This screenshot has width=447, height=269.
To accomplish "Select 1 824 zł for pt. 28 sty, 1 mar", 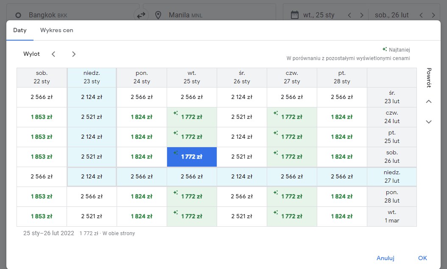I will (342, 217).
